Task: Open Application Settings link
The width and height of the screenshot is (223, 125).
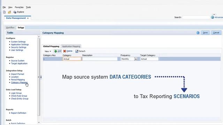Action: (20, 44)
